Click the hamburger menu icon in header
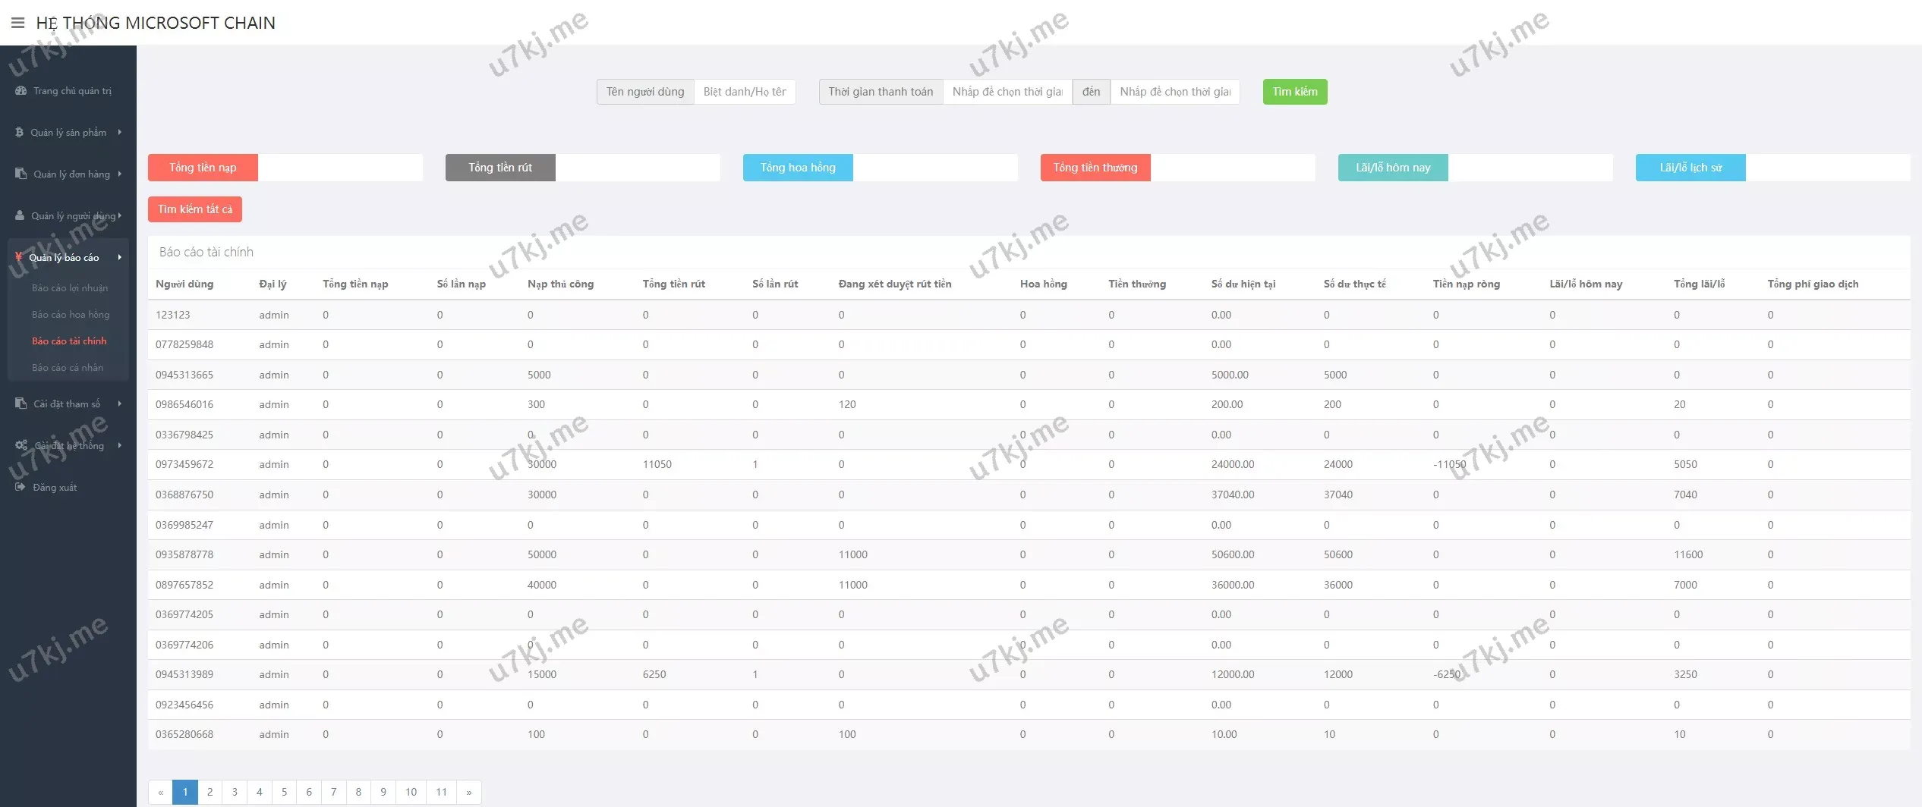This screenshot has width=1922, height=807. click(x=17, y=23)
